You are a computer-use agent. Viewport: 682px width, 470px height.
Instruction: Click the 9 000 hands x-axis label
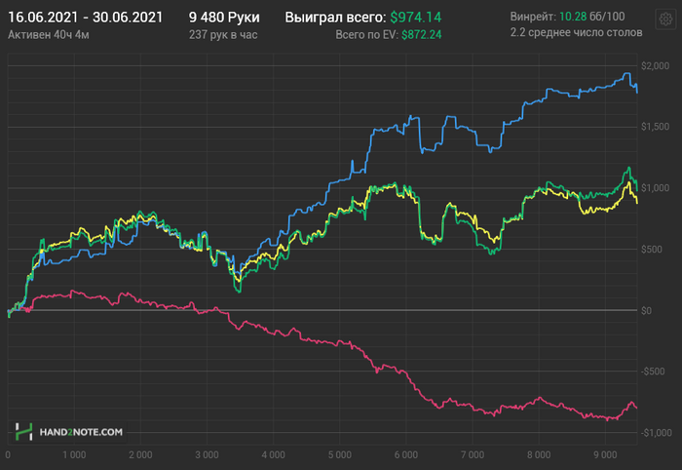605,455
